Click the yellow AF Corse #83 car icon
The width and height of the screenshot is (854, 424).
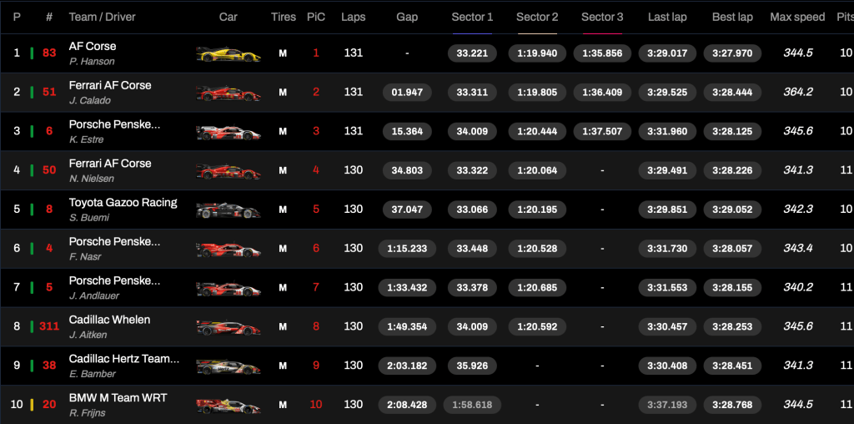228,54
